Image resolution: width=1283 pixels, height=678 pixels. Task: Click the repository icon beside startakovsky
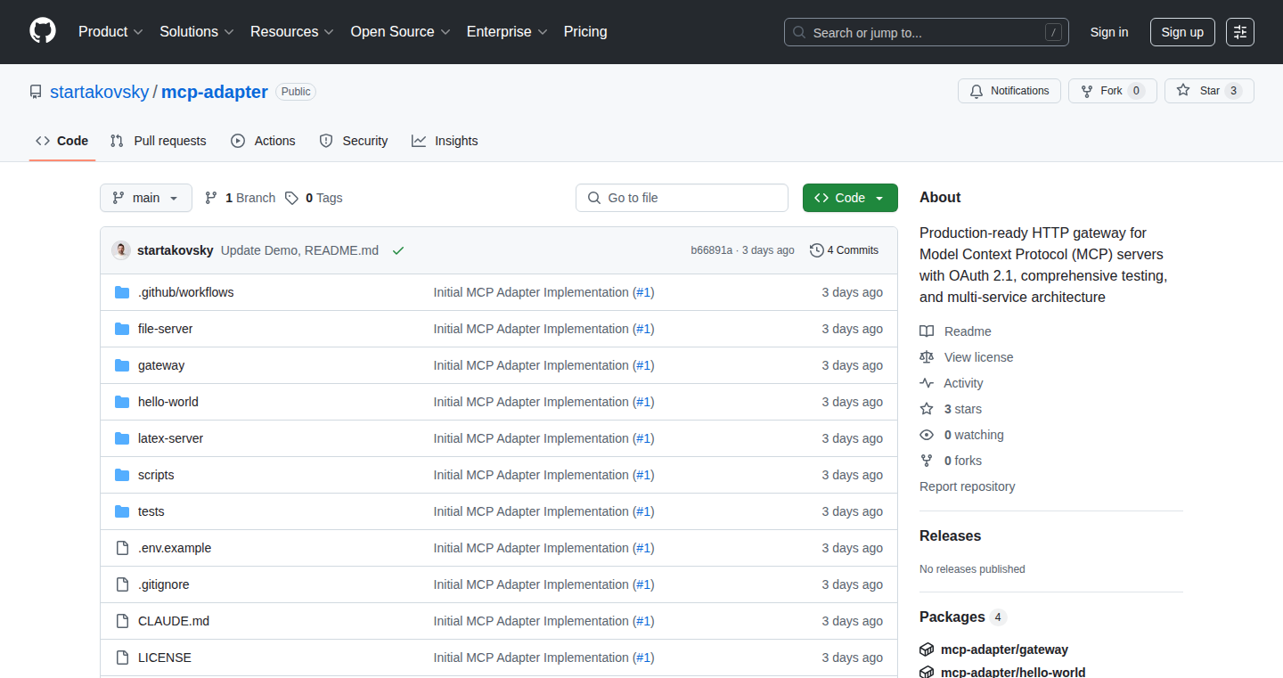36,92
